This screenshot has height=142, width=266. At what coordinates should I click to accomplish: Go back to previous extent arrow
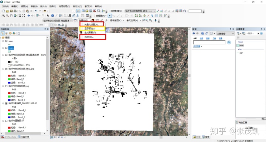(x=29, y=16)
